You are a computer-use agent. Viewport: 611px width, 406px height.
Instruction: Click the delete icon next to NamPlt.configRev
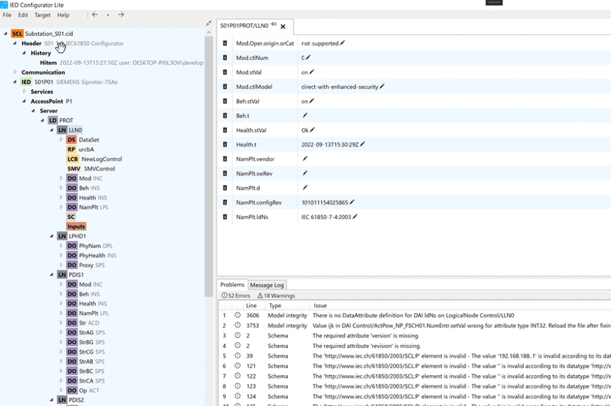(x=226, y=202)
